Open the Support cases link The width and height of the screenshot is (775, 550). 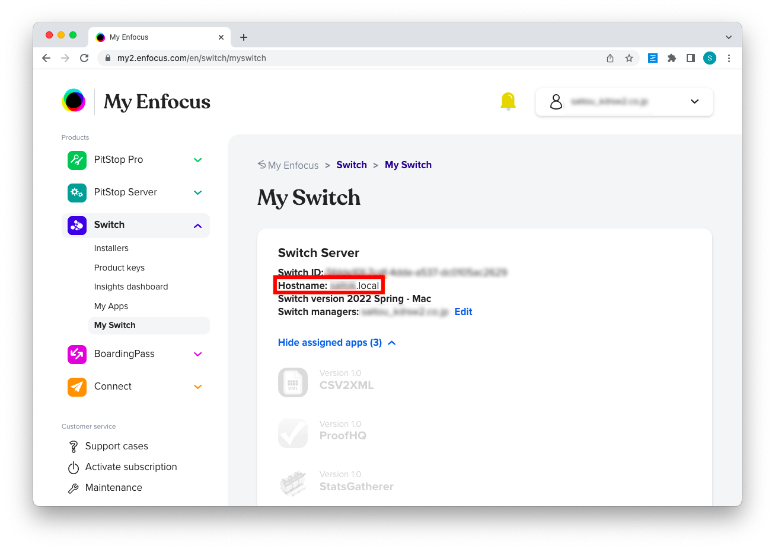tap(117, 446)
